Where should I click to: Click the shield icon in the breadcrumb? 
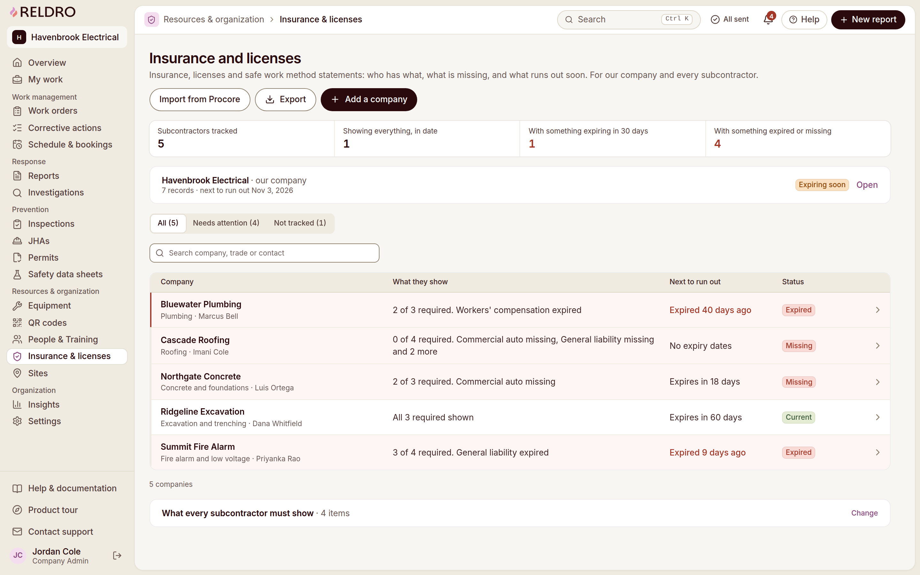pyautogui.click(x=151, y=19)
